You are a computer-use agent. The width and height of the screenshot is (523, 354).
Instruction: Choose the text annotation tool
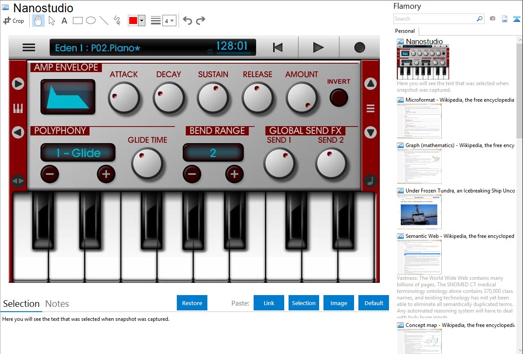click(64, 21)
